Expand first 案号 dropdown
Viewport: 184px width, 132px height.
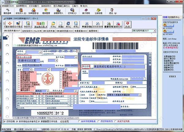click(31, 70)
